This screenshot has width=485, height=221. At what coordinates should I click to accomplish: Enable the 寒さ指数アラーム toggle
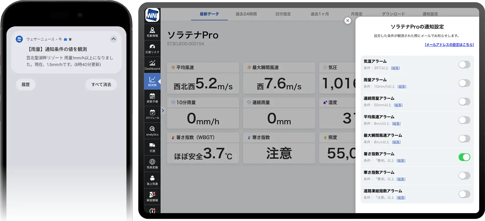click(x=464, y=176)
